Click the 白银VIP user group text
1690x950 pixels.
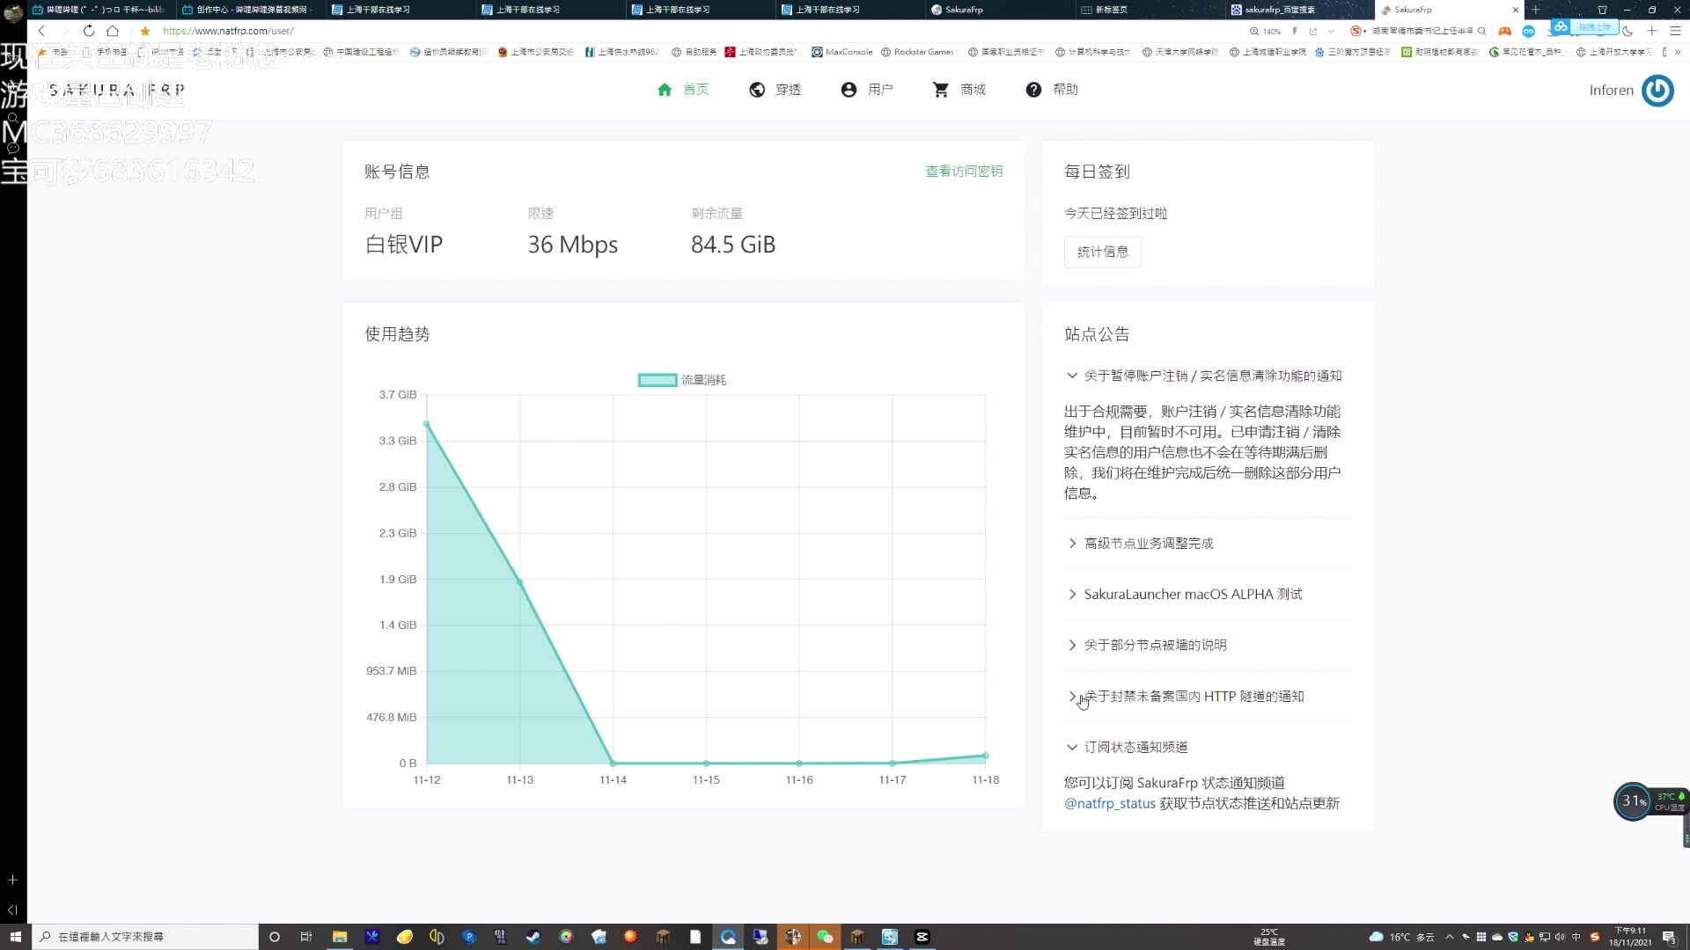(x=404, y=245)
